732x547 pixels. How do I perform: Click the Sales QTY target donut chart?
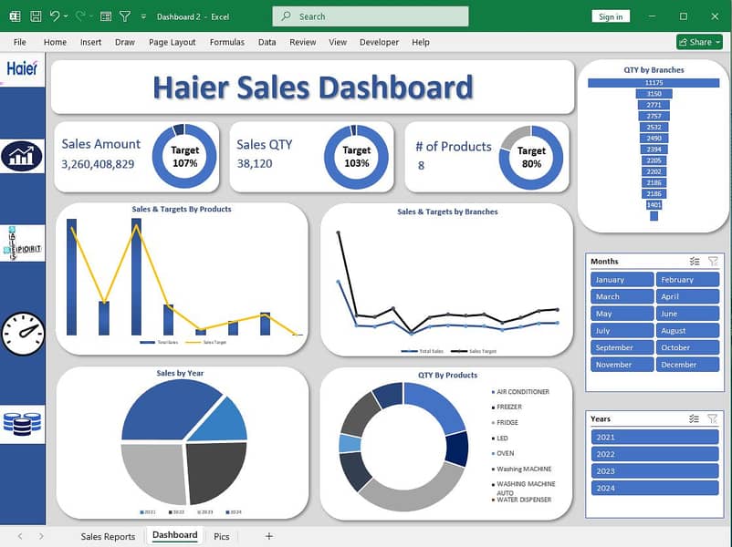coord(356,157)
